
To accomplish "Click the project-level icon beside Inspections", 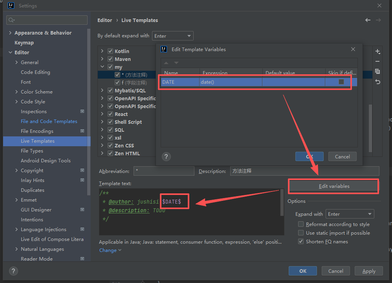I will point(82,111).
